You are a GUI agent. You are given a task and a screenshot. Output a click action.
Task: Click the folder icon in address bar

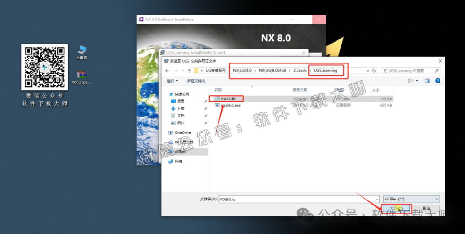pos(196,71)
